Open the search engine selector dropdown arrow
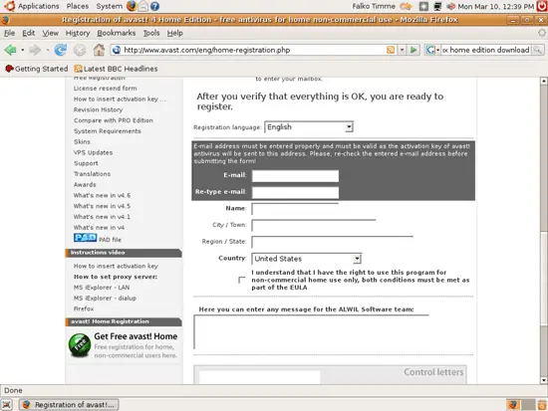Viewport: 548px width, 411px height. click(x=437, y=51)
